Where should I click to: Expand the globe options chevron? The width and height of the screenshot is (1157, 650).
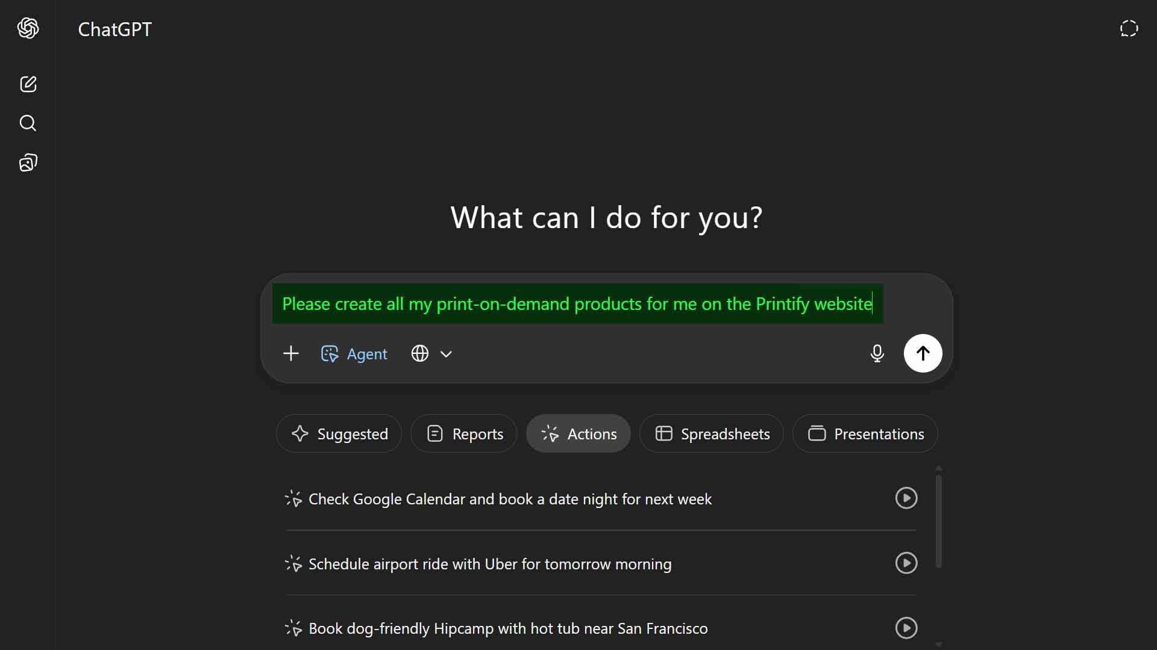pyautogui.click(x=446, y=354)
